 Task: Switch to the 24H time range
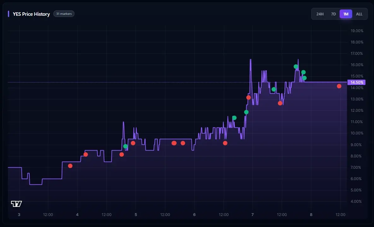(320, 14)
